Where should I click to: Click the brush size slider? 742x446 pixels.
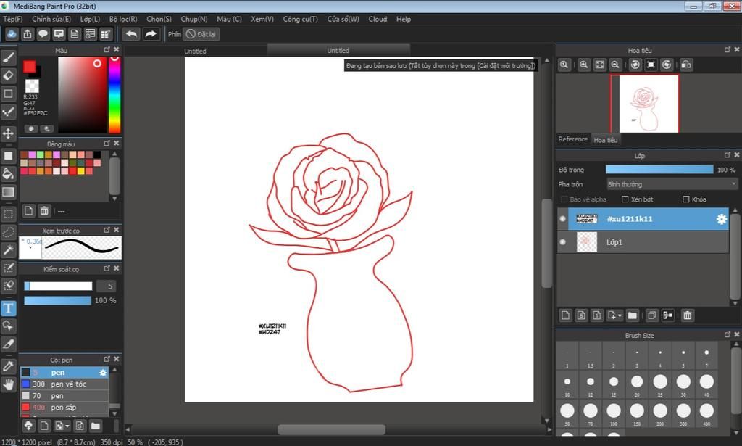coord(58,286)
